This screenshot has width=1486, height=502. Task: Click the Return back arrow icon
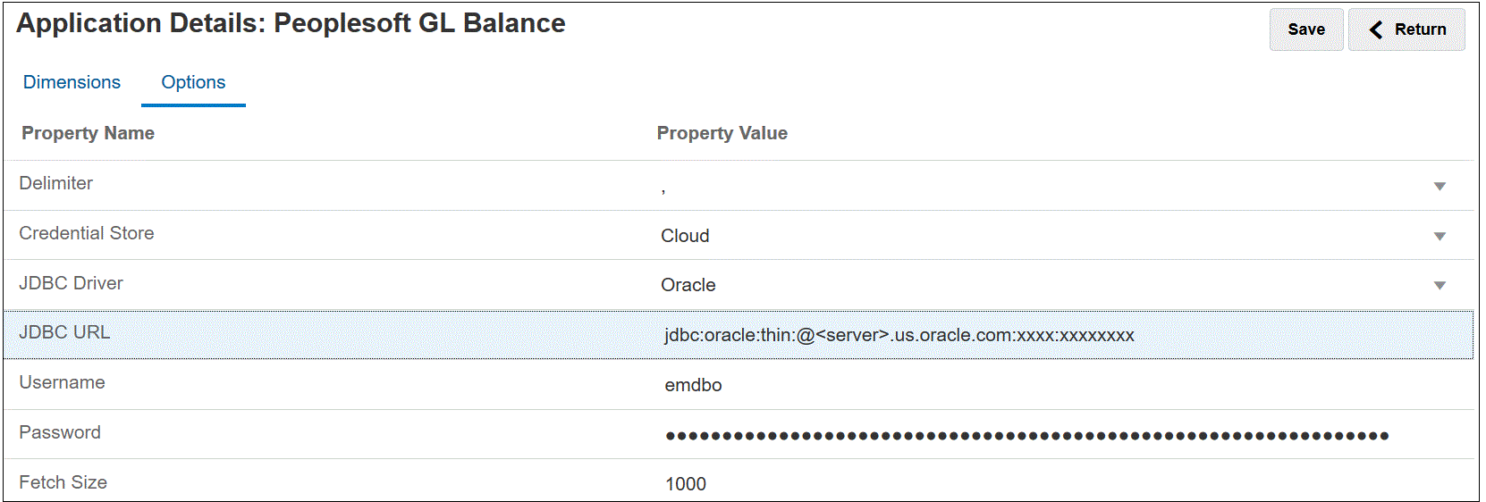[1376, 30]
